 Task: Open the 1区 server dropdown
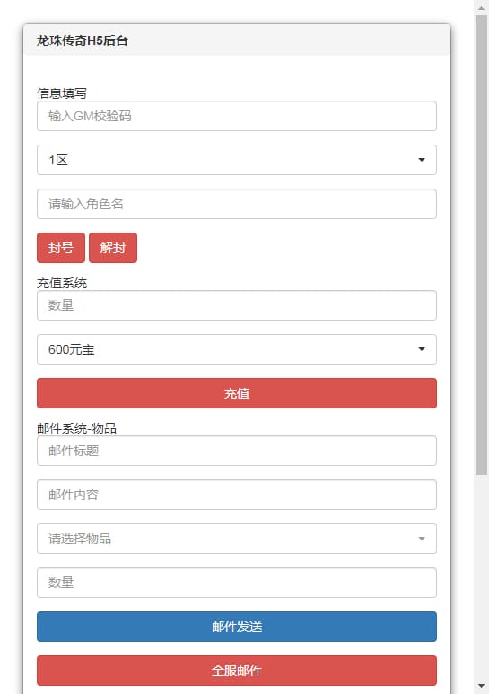click(237, 160)
